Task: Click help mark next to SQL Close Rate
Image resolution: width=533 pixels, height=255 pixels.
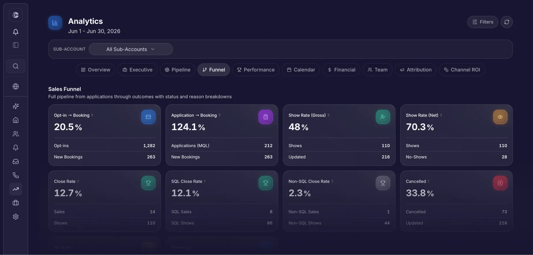Action: pos(205,181)
